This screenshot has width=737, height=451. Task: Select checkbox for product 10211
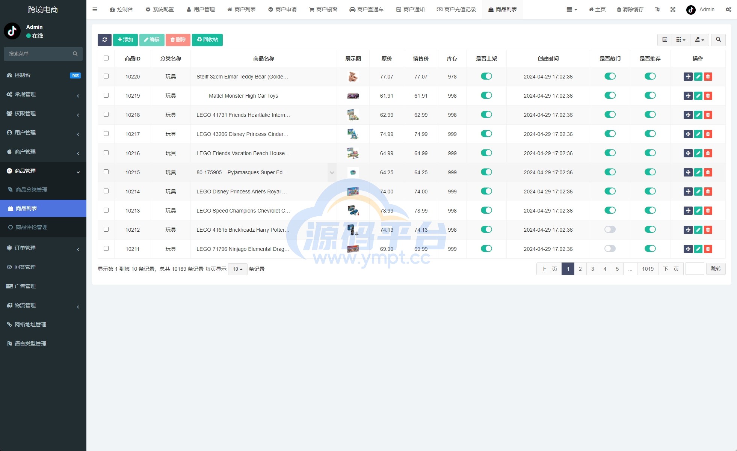tap(106, 249)
